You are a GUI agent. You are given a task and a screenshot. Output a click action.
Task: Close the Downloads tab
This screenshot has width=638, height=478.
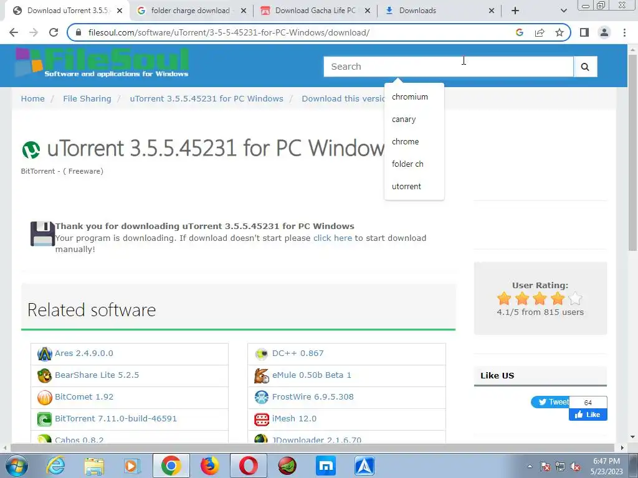tap(492, 11)
